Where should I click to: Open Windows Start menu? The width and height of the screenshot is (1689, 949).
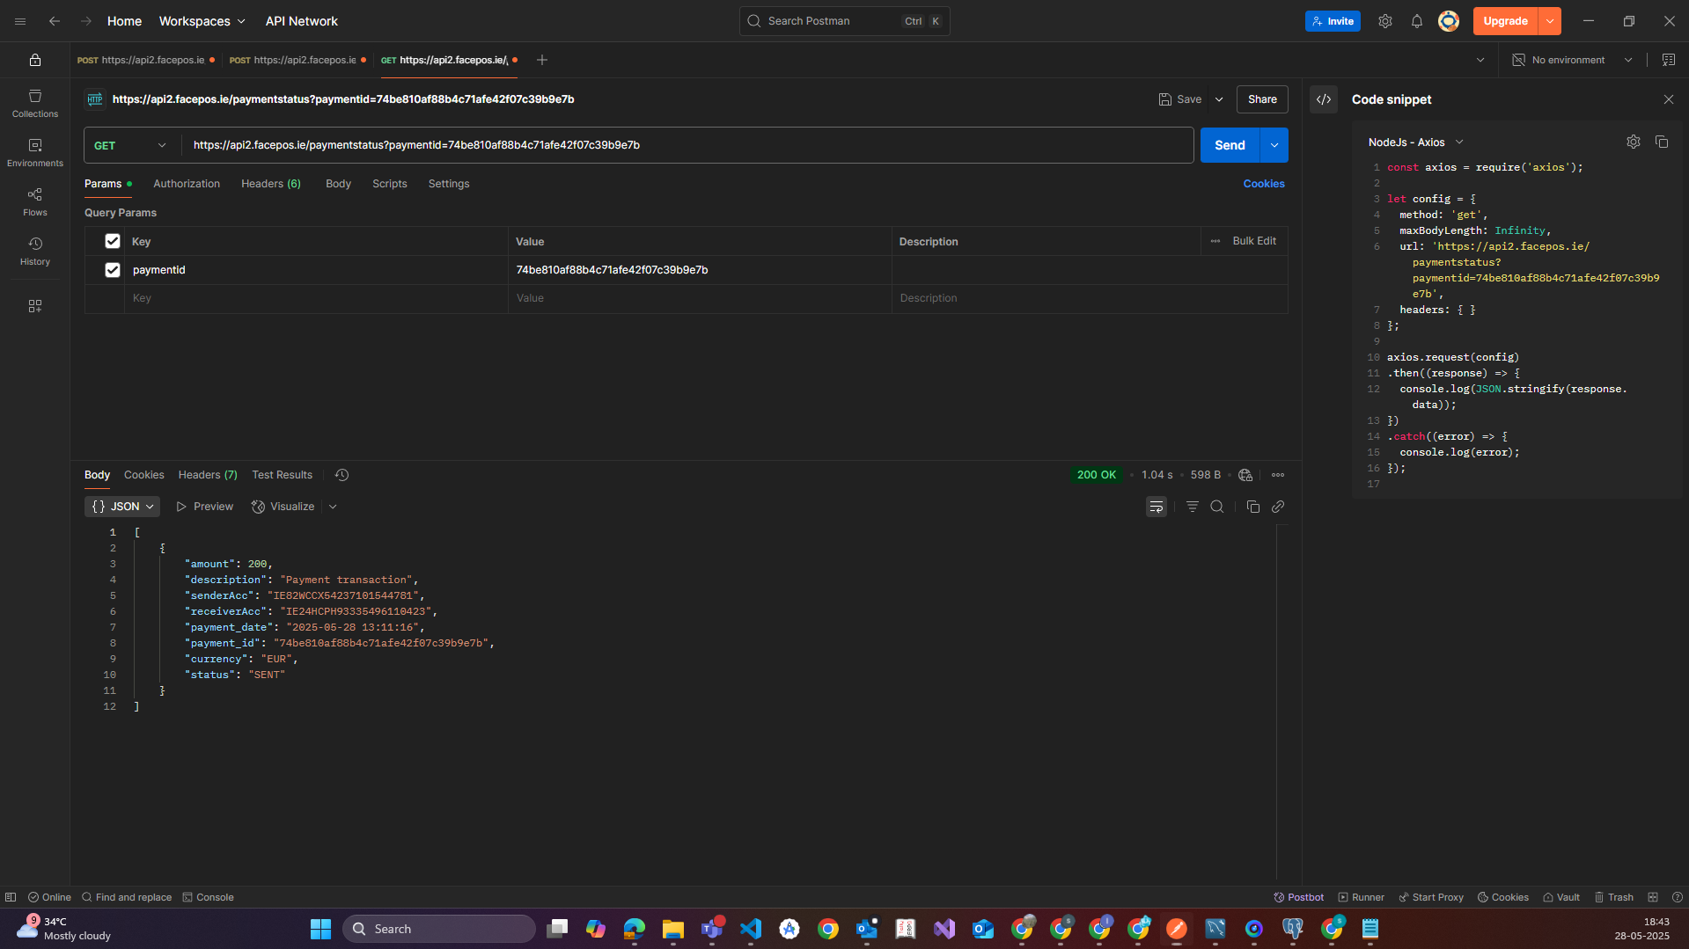(x=320, y=929)
